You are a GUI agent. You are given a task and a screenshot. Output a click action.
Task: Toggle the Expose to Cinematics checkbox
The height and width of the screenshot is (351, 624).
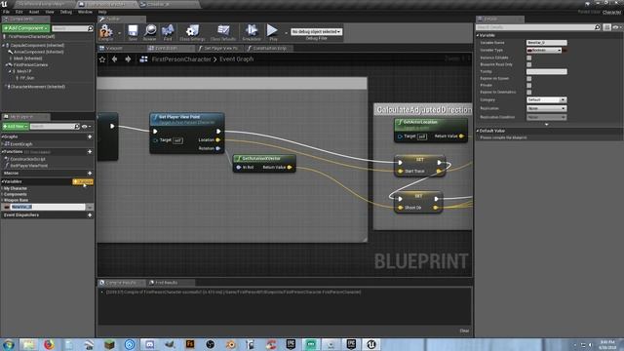[x=528, y=92]
